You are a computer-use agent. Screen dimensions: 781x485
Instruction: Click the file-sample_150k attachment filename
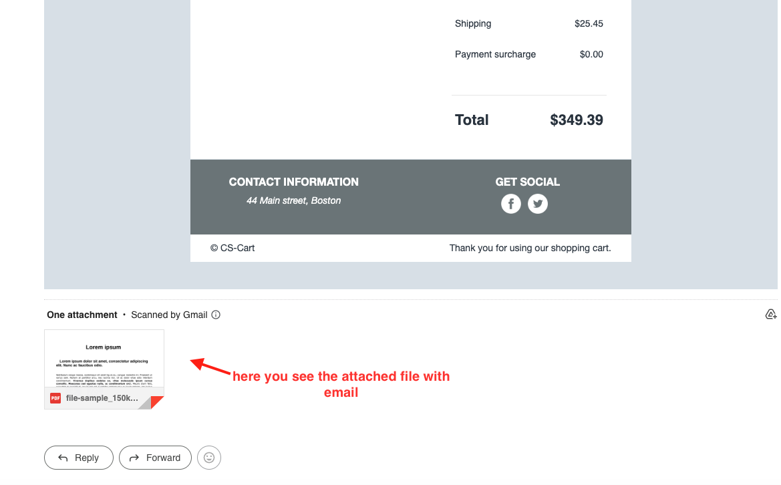102,398
